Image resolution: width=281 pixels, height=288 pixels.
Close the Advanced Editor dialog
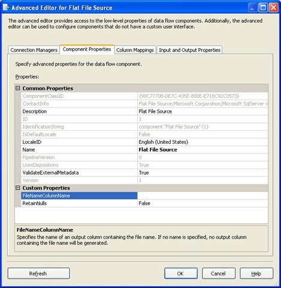(274, 8)
